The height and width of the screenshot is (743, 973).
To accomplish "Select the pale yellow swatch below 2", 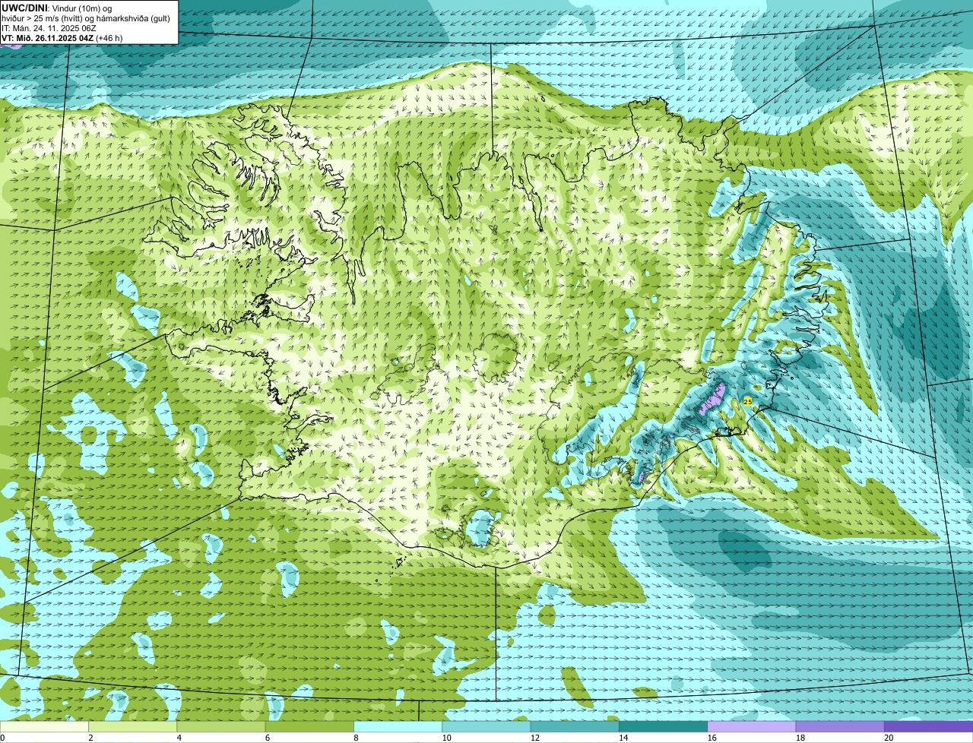I will pos(44,726).
